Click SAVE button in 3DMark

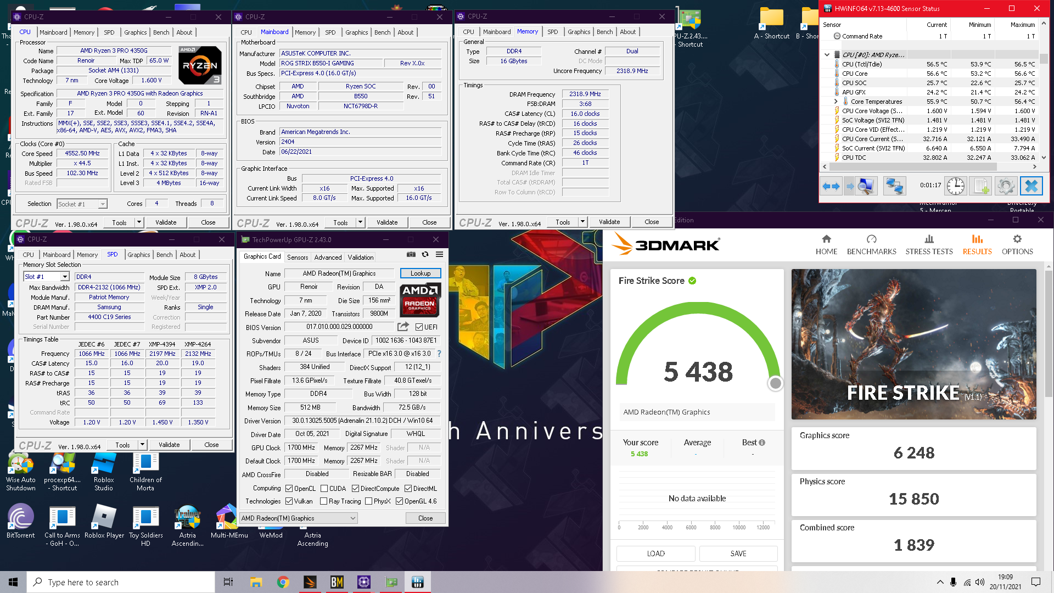738,553
